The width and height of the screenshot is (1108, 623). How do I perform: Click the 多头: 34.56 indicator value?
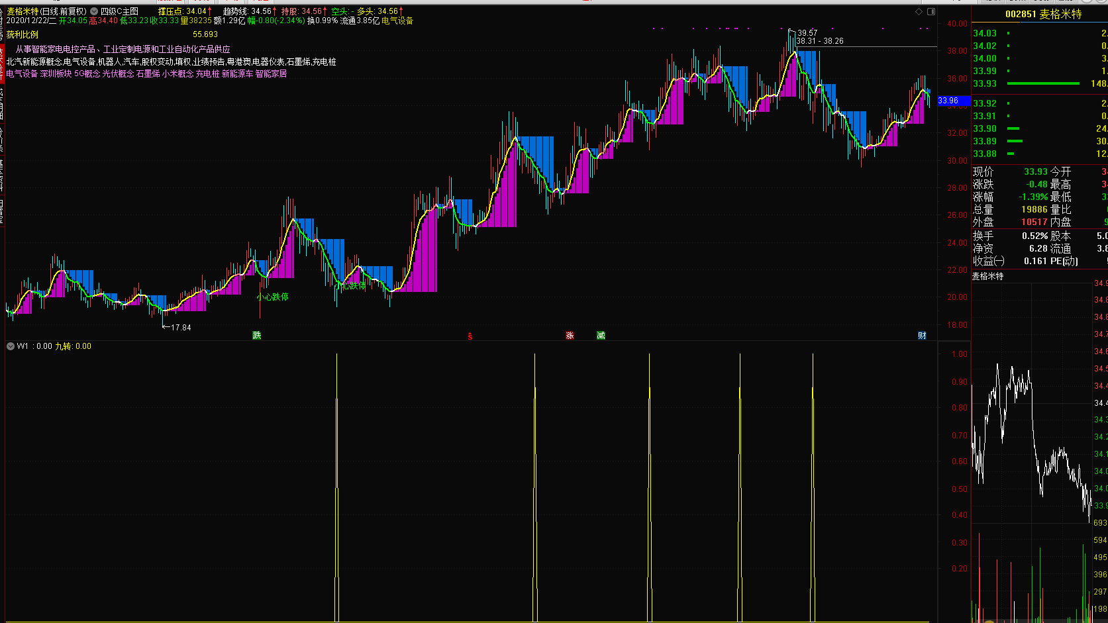pos(380,11)
